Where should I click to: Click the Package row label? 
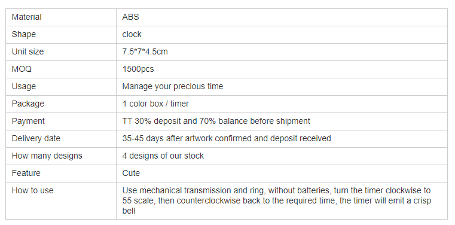(28, 104)
